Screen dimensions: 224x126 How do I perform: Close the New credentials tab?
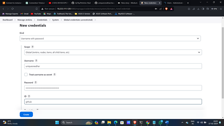click(x=160, y=3)
